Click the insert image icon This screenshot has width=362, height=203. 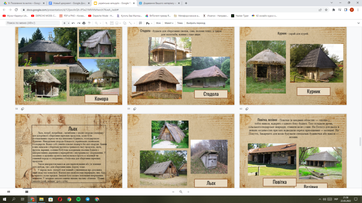pyautogui.click(x=117, y=23)
